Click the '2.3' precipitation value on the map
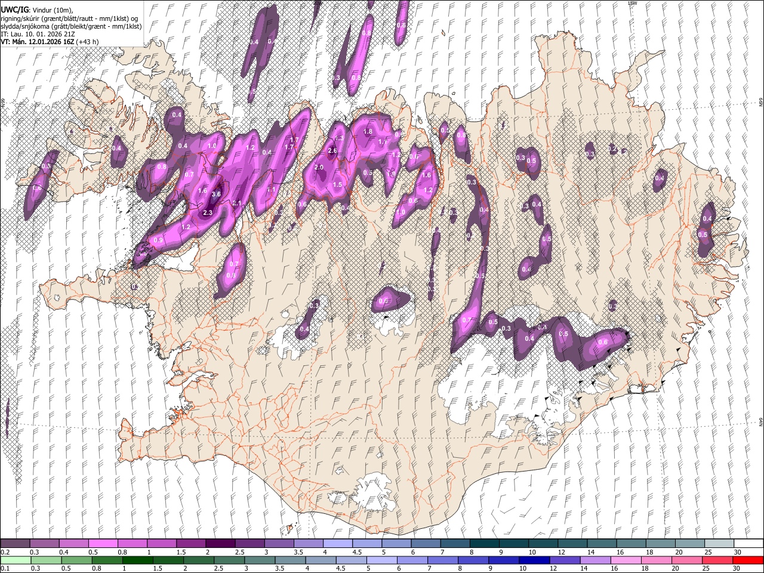The height and width of the screenshot is (573, 764). 208,213
